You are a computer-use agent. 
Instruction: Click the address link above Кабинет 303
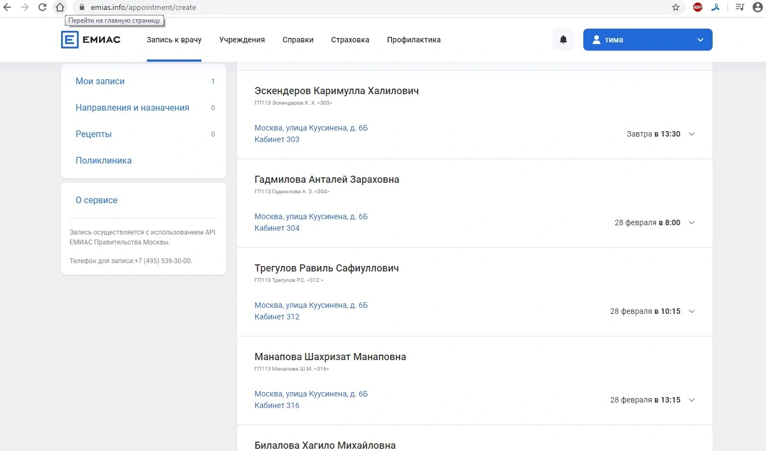(x=311, y=128)
